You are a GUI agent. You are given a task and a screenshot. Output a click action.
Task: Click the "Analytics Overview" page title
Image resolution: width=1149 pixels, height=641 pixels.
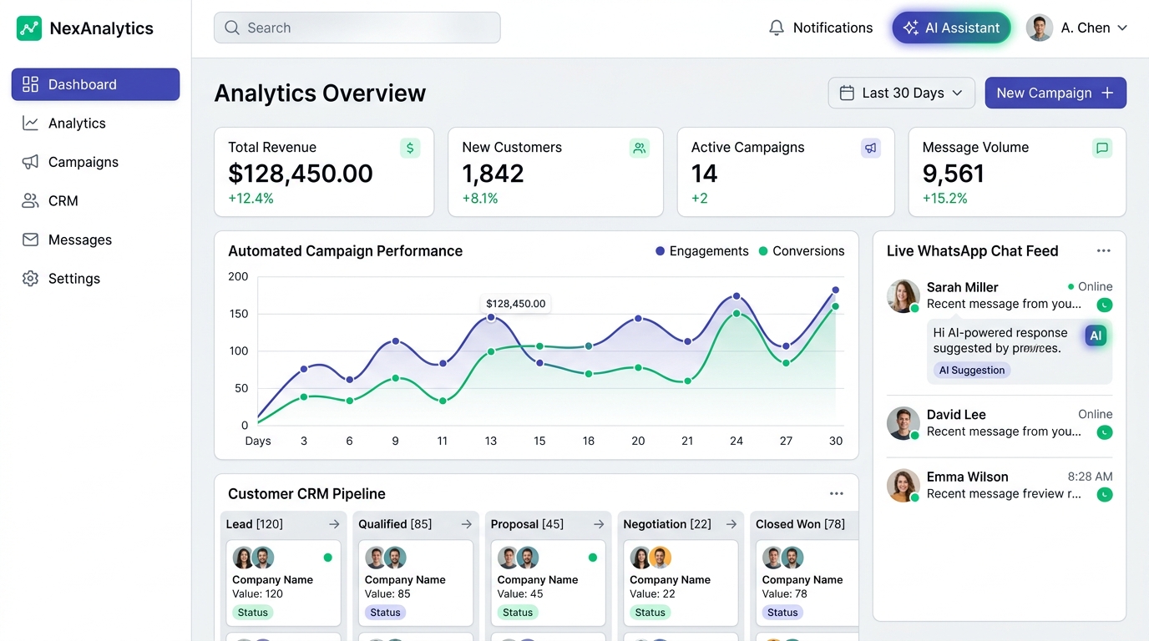[x=320, y=93]
